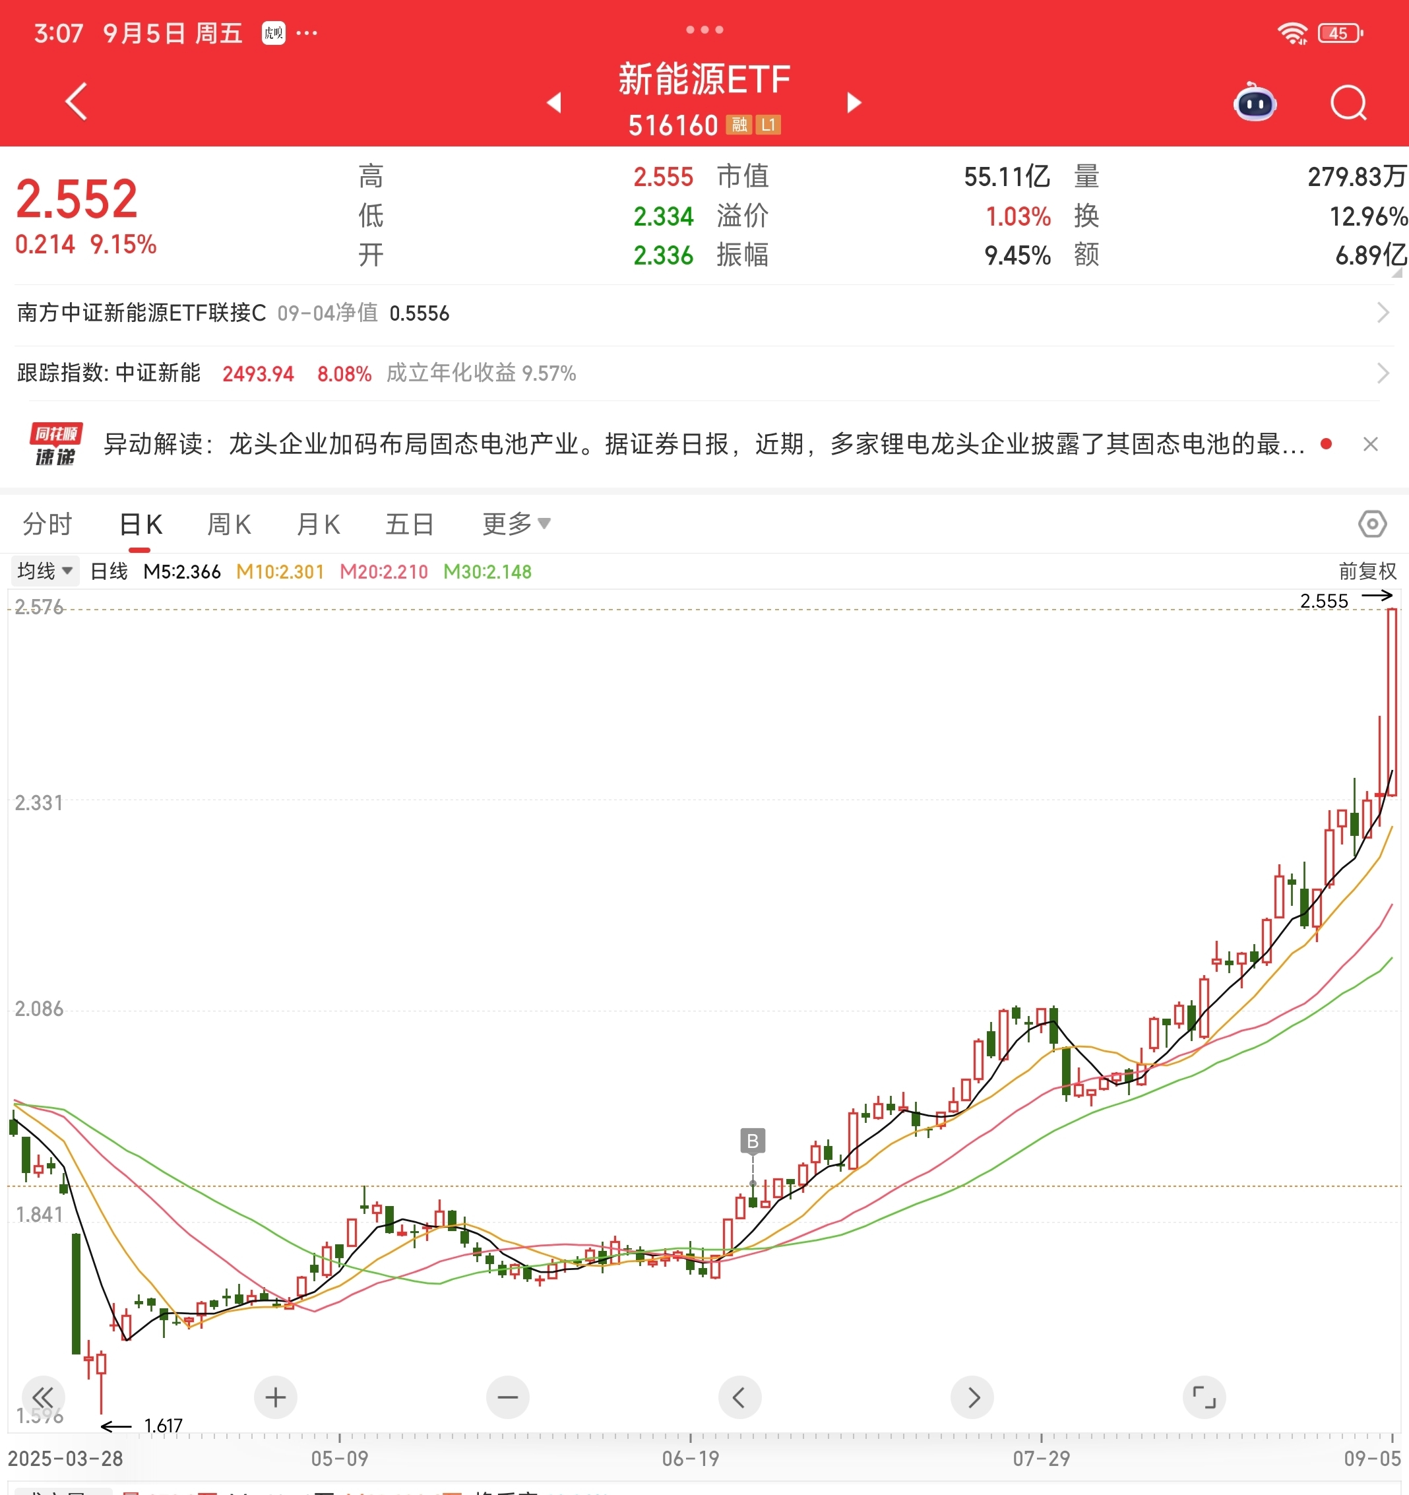Open stock search magnifier
The image size is (1409, 1495).
coord(1349,103)
